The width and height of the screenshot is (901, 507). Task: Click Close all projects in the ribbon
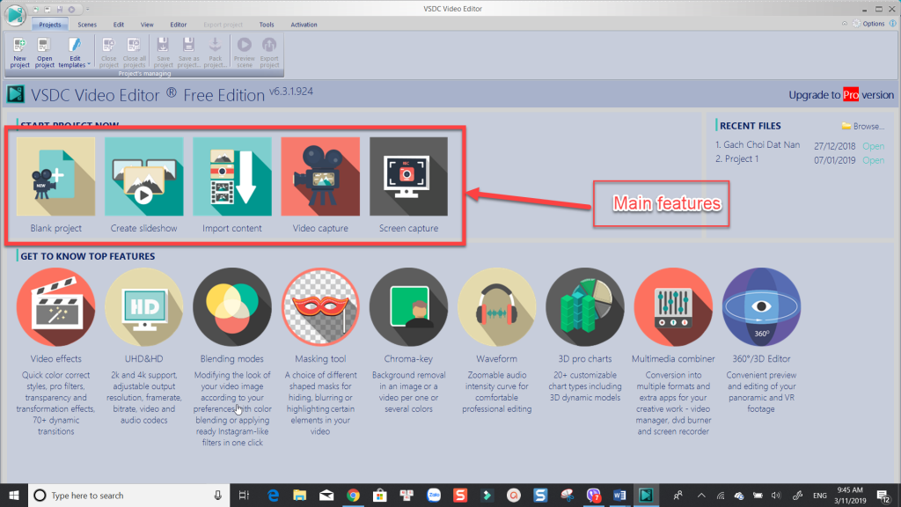click(134, 53)
